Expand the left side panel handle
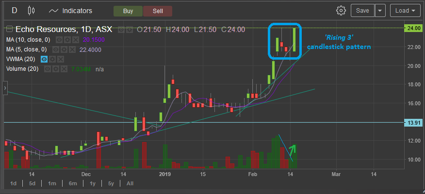The height and width of the screenshot is (194, 425). 5,88
